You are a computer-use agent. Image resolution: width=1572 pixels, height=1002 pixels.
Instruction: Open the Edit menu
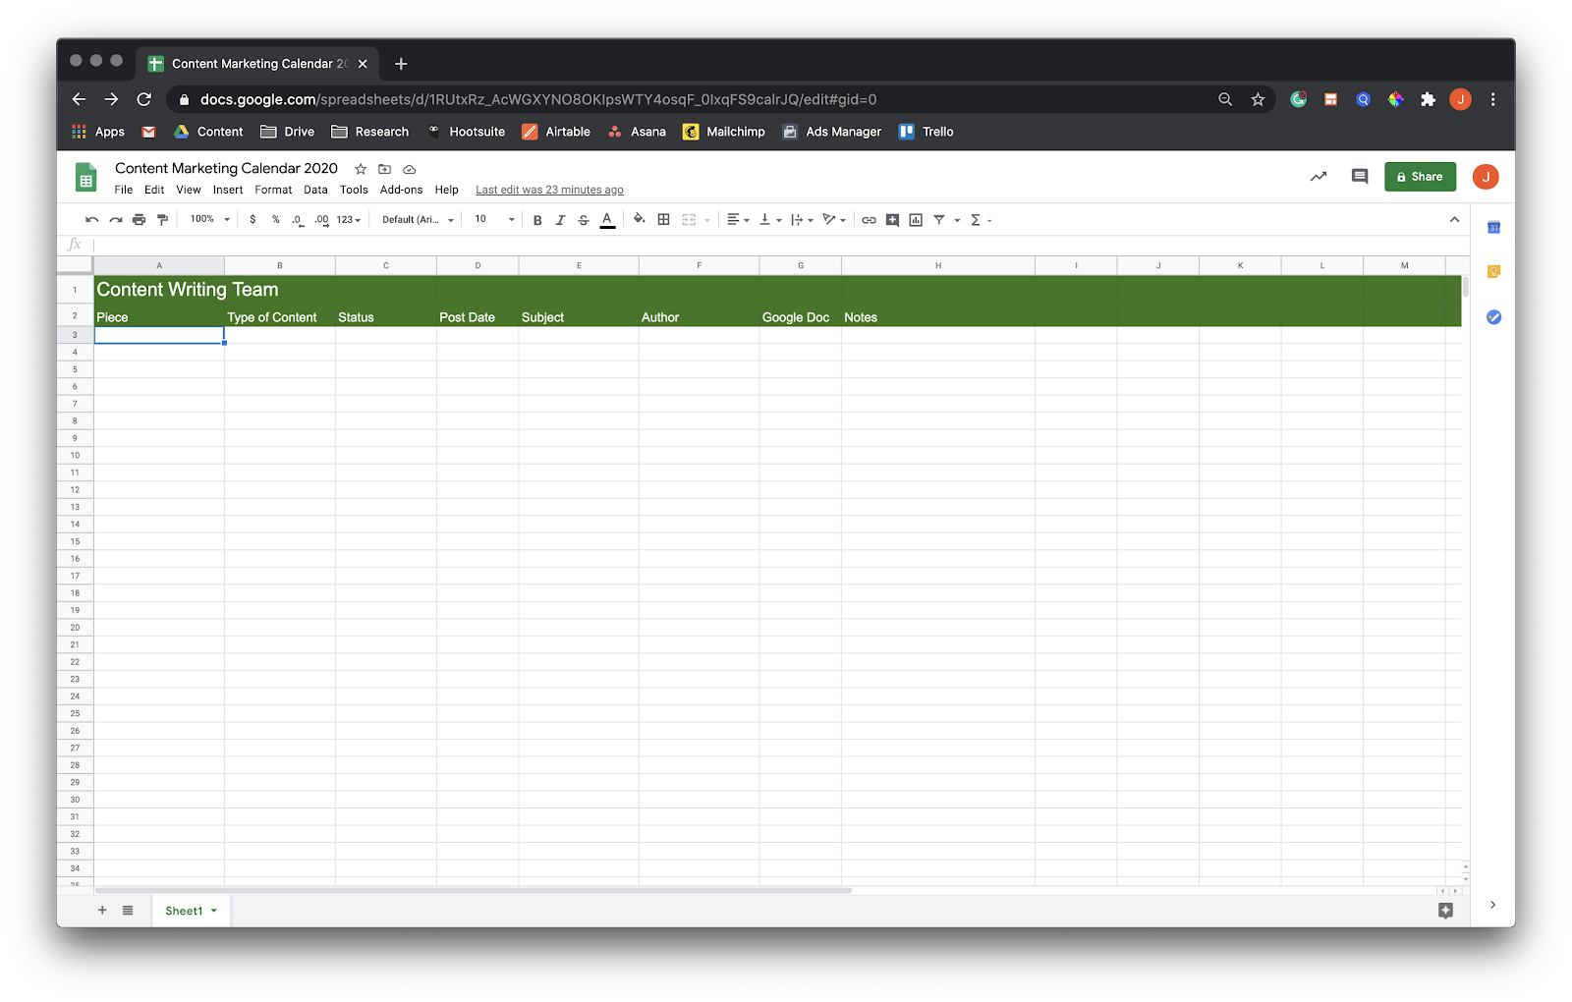pos(154,190)
